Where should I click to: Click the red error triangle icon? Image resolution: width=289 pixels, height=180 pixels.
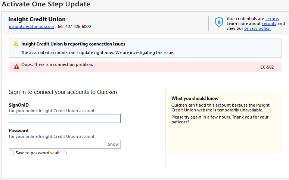[x=16, y=67]
